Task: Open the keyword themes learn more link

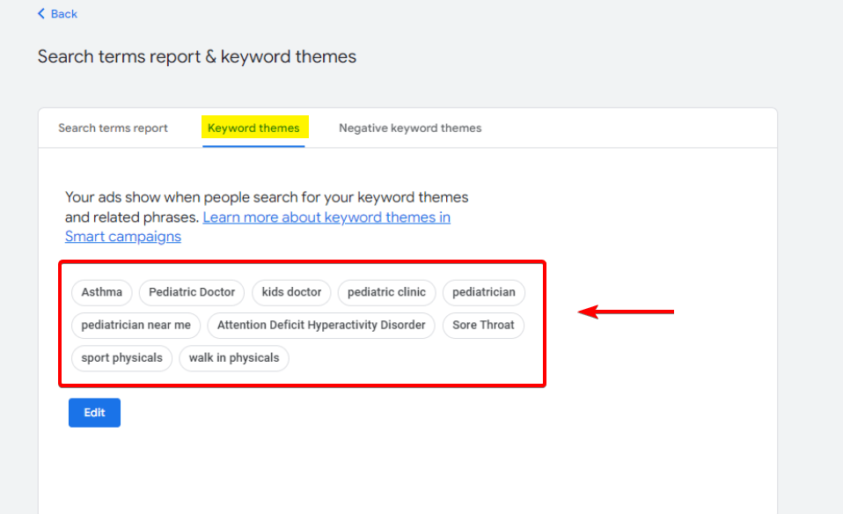Action: tap(326, 217)
